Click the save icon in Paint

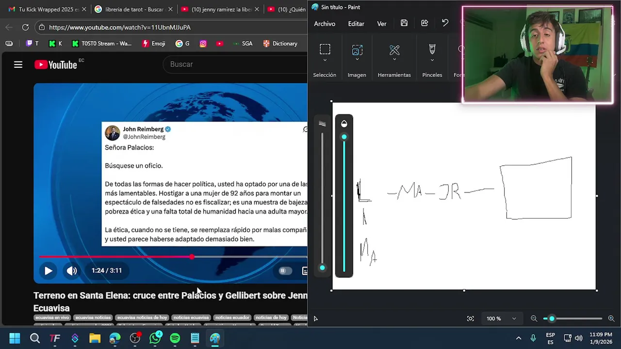point(404,23)
